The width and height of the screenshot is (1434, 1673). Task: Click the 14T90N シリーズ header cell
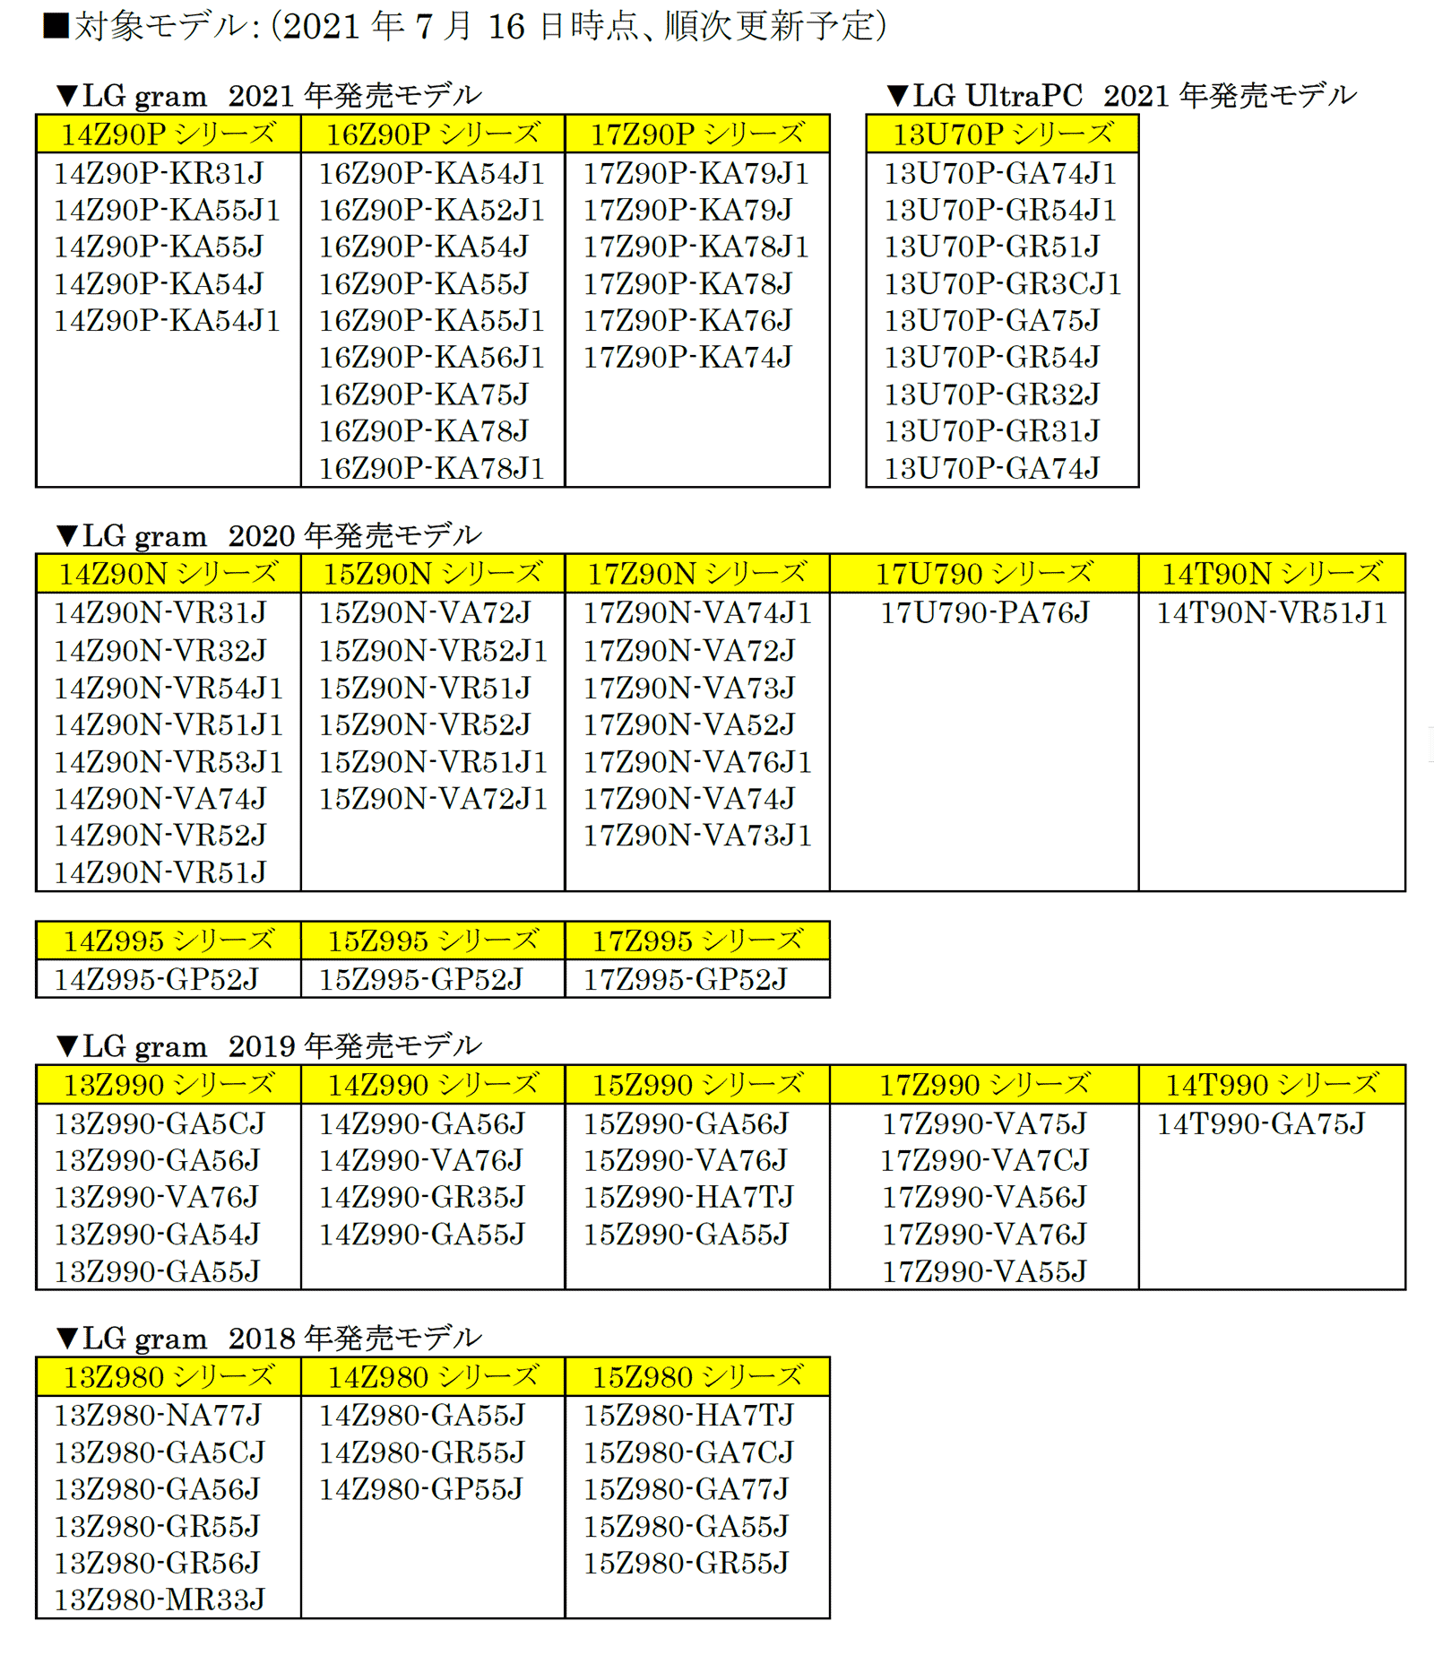1272,574
